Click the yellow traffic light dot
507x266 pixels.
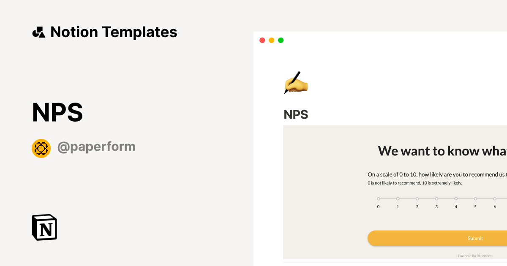[271, 40]
